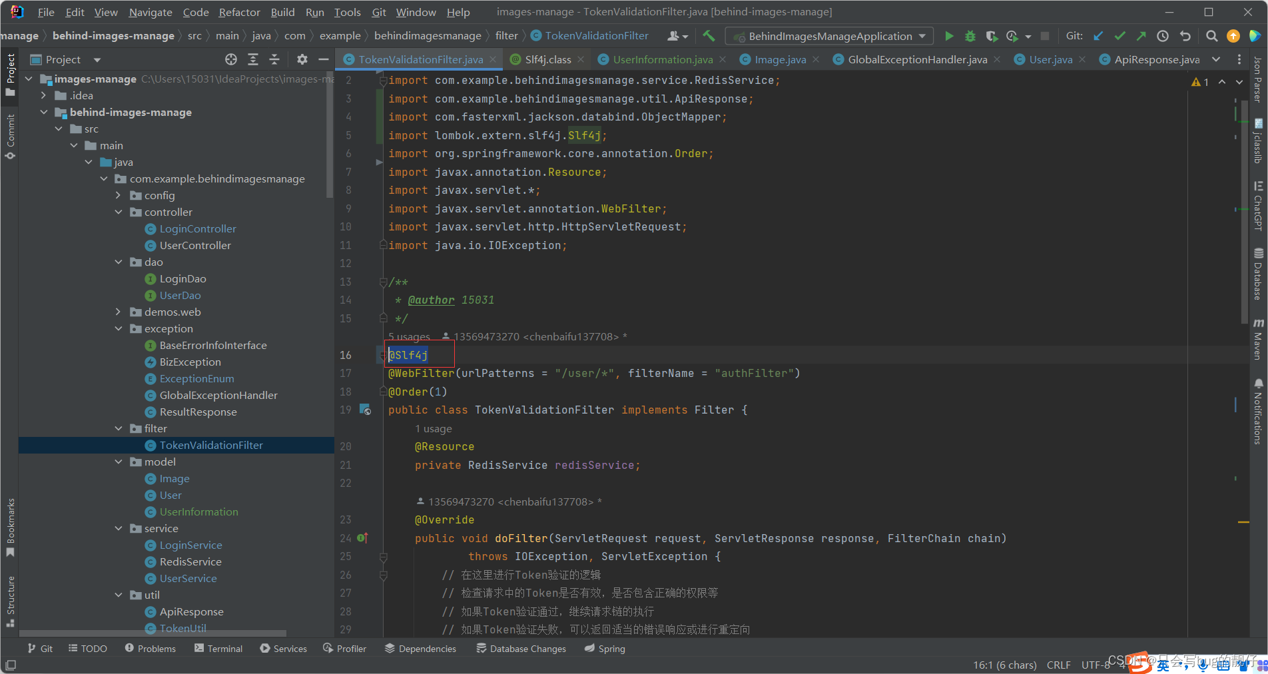This screenshot has width=1268, height=674.
Task: Run with coverage icon in toolbar
Action: coord(992,36)
